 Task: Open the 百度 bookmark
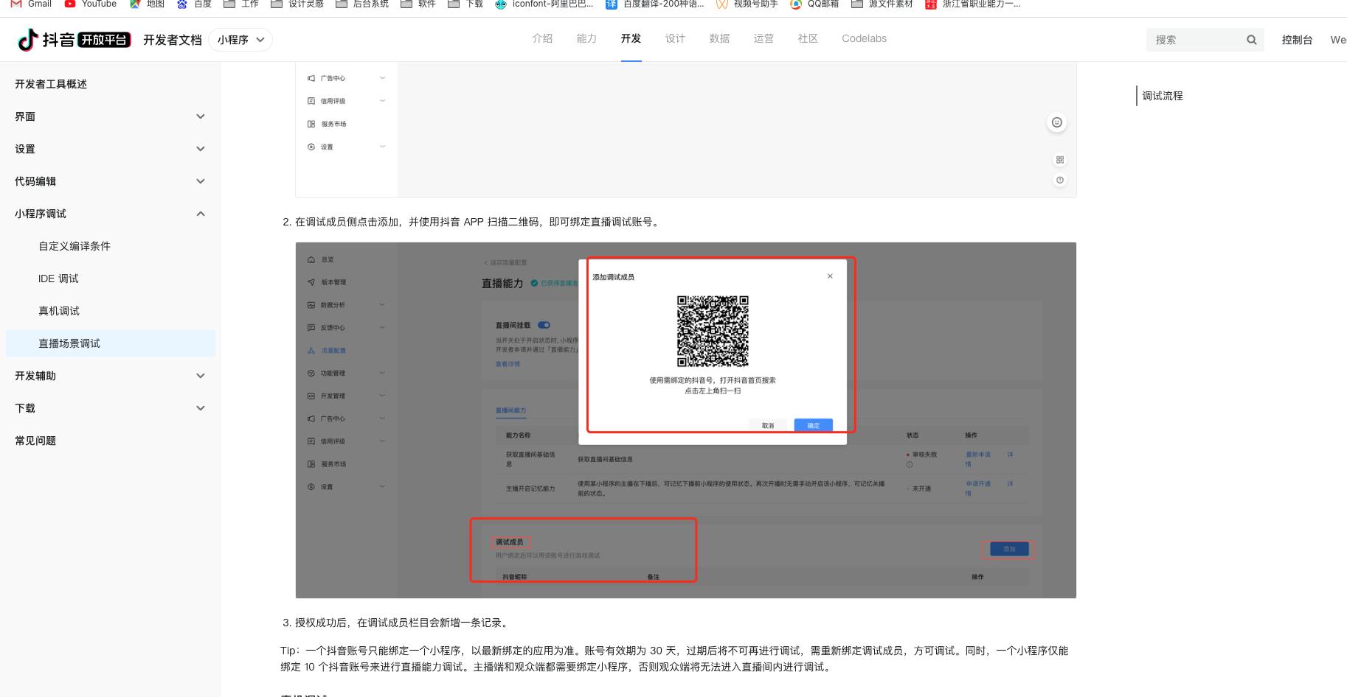[194, 4]
